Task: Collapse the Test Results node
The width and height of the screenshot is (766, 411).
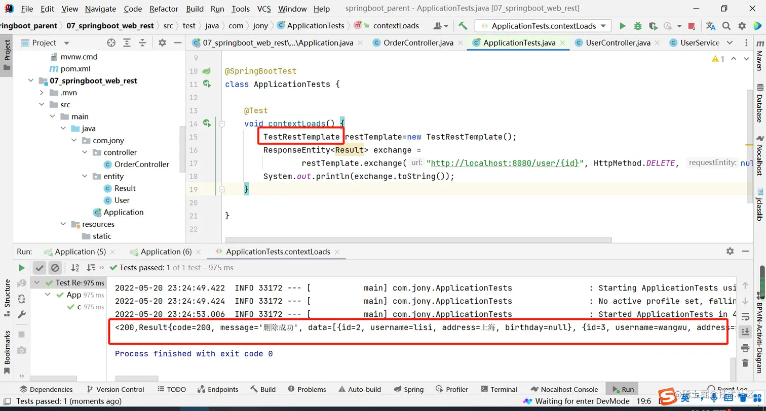Action: point(36,282)
